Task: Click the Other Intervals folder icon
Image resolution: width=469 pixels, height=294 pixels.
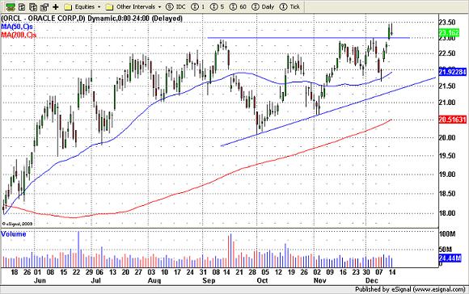Action: click(109, 6)
